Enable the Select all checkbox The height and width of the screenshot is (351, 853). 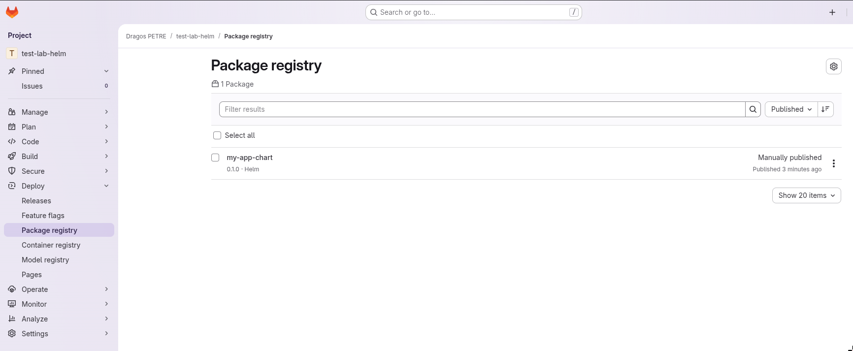[x=217, y=135]
